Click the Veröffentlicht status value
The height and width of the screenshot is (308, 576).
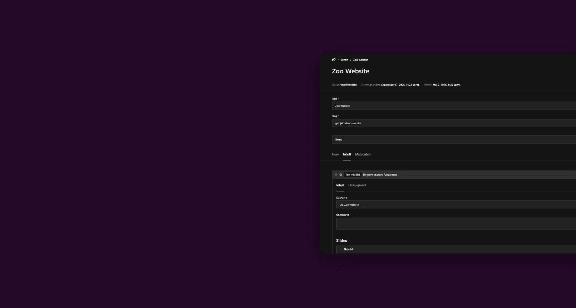348,85
